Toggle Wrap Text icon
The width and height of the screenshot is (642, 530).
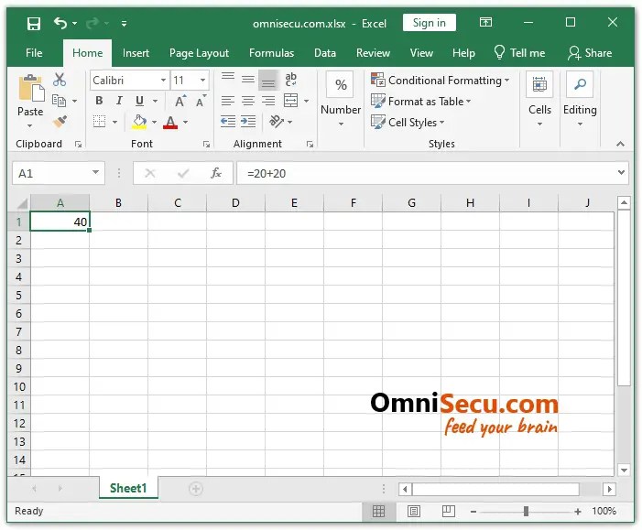[290, 79]
